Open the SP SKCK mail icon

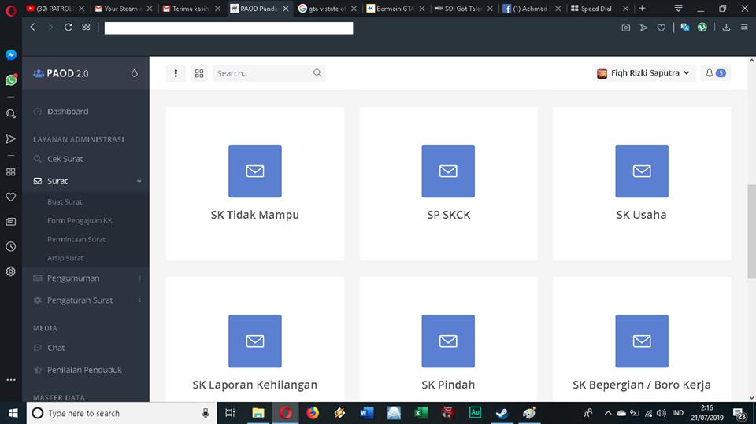pyautogui.click(x=448, y=171)
